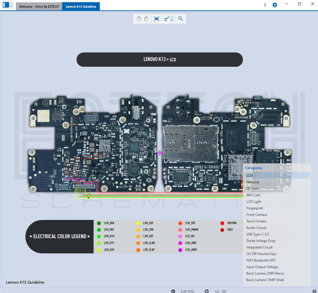Viewport: 318px width, 293px height.
Task: Rotate the board view clockwise
Action: tap(146, 19)
